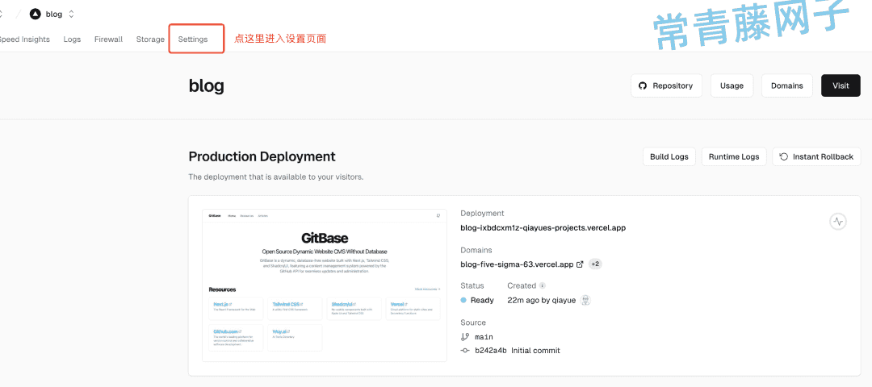This screenshot has width=872, height=387.
Task: Open the b242a4b Initial commit link
Action: (518, 351)
